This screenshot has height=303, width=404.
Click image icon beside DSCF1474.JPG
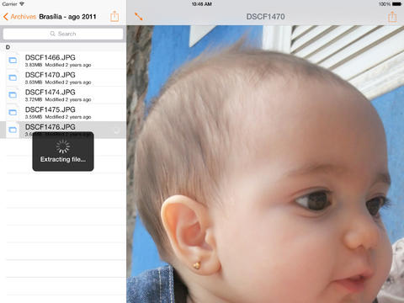[13, 95]
